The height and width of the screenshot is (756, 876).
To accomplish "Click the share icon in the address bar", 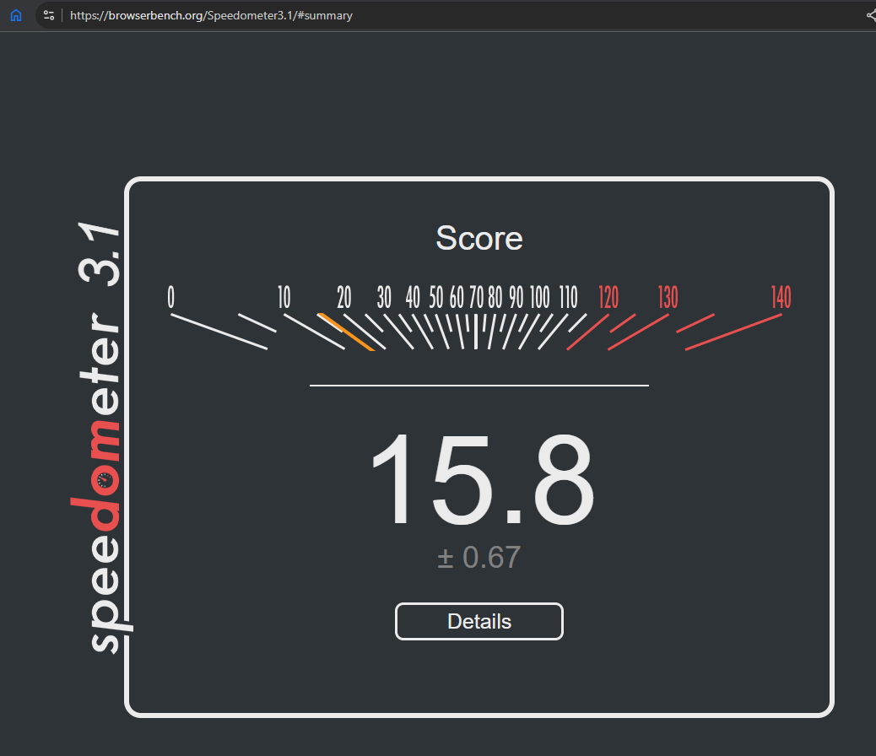I will pyautogui.click(x=871, y=15).
